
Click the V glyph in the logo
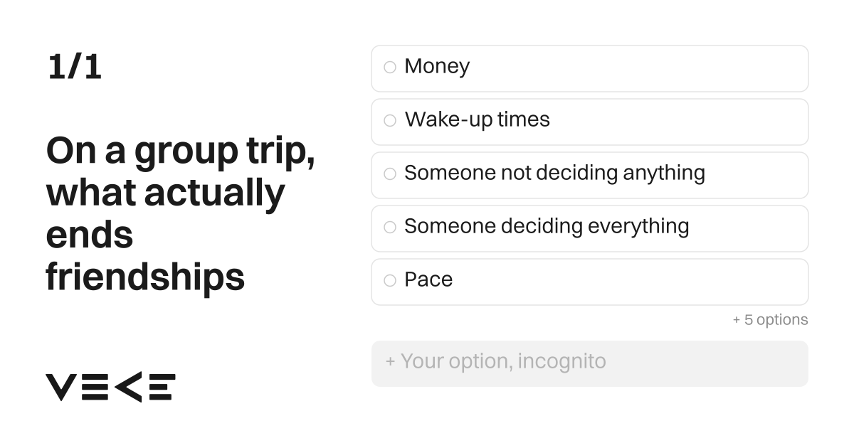(60, 387)
